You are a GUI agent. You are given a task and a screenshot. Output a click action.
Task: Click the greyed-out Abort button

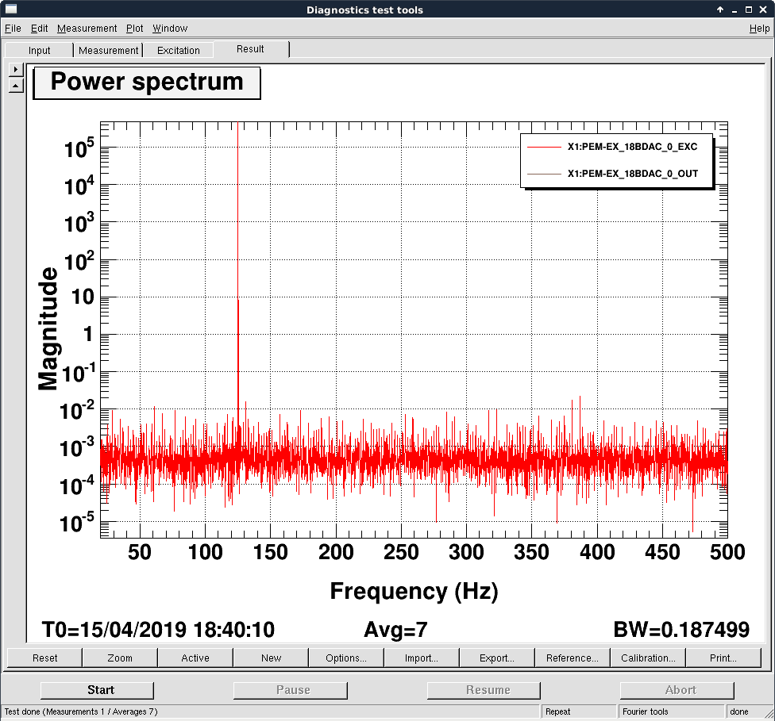click(x=677, y=690)
